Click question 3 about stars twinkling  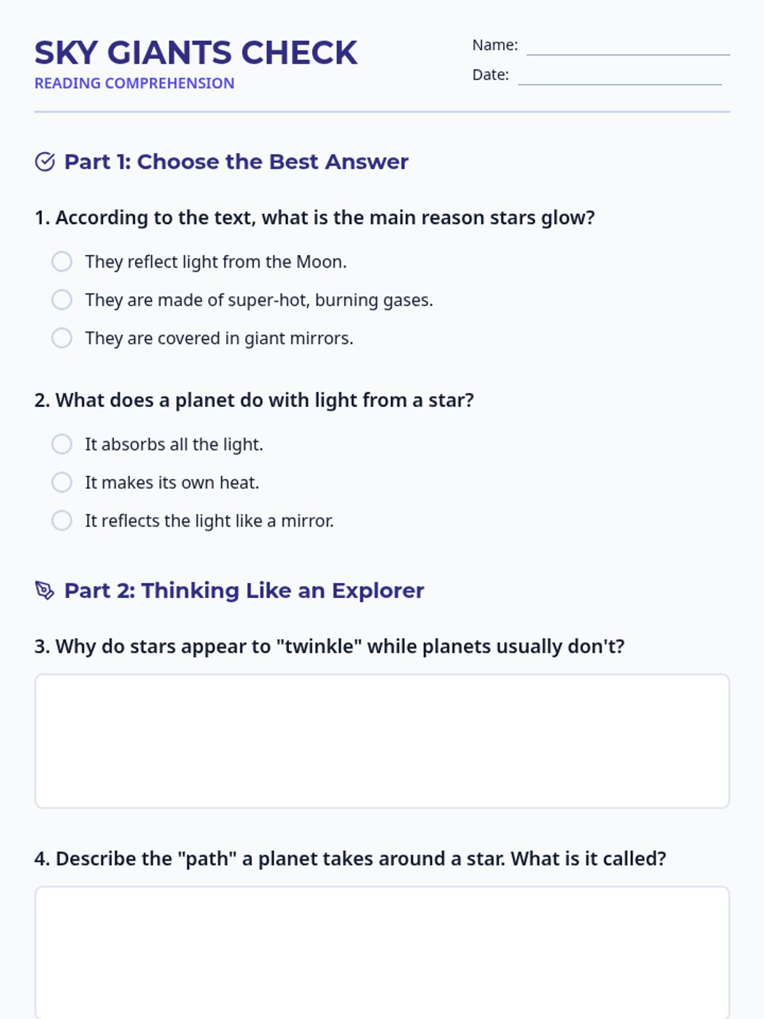click(x=329, y=646)
